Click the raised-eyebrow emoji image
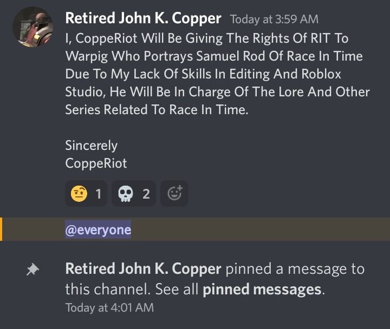Image resolution: width=390 pixels, height=329 pixels. point(79,194)
